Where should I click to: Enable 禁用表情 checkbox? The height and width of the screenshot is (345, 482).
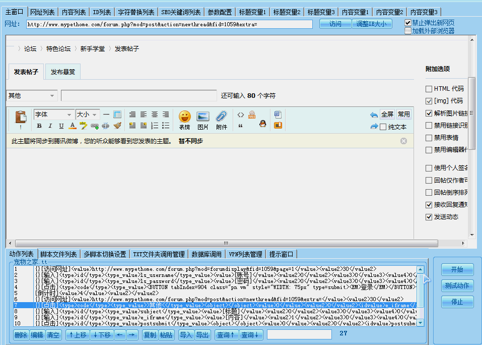[x=429, y=138]
